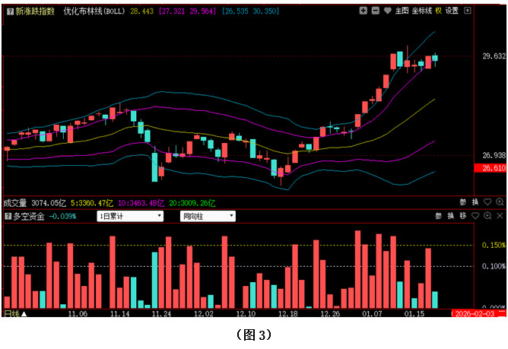Click the magnifier icon in 成交量 row

[499, 202]
